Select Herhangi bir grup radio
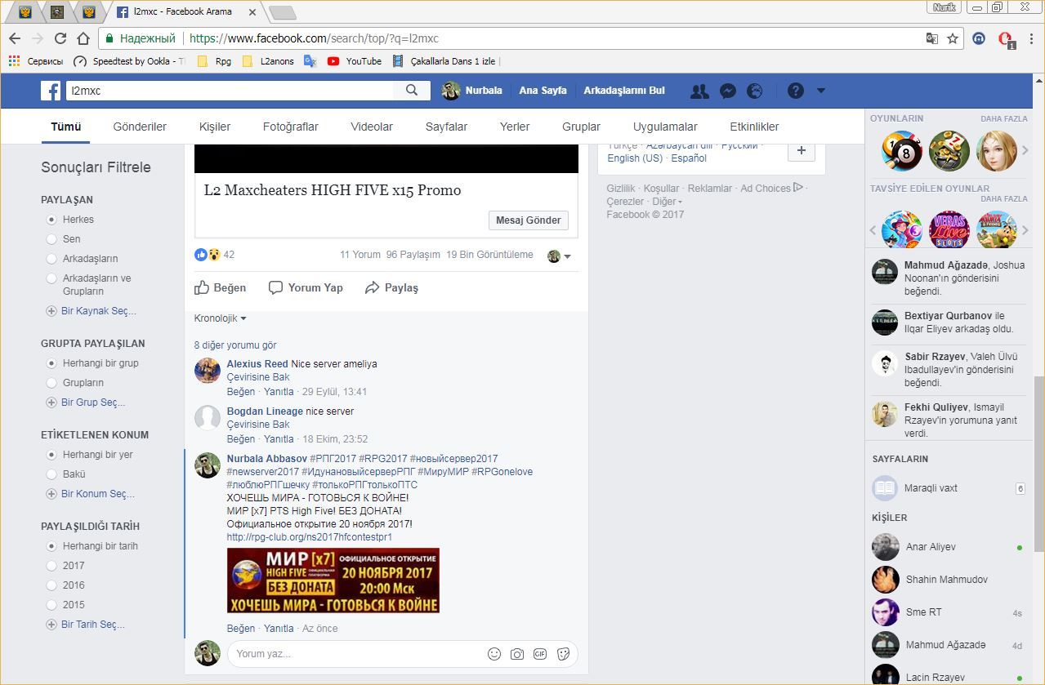This screenshot has height=685, width=1045. point(52,363)
